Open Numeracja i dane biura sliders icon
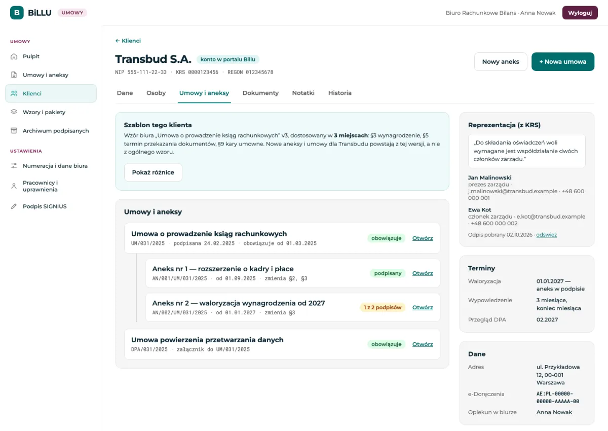Image resolution: width=608 pixels, height=431 pixels. tap(14, 166)
